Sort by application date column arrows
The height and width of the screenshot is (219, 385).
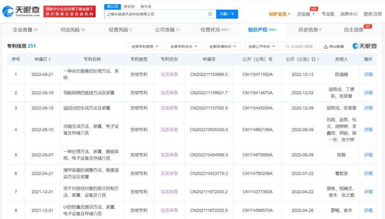pyautogui.click(x=50, y=59)
